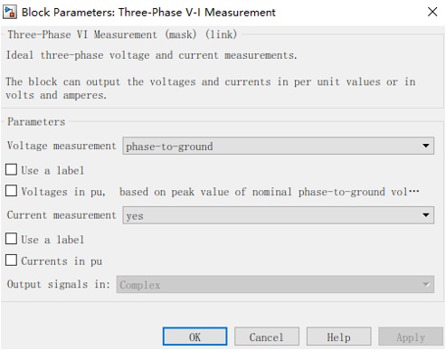Close the Block Parameters dialog with X

[432, 12]
